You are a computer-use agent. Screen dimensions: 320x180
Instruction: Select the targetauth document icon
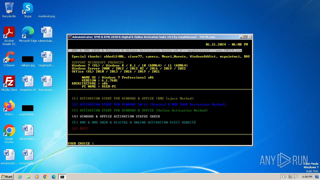tap(46, 59)
